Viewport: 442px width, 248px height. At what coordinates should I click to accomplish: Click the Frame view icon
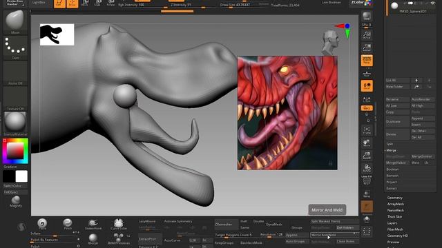tap(367, 130)
